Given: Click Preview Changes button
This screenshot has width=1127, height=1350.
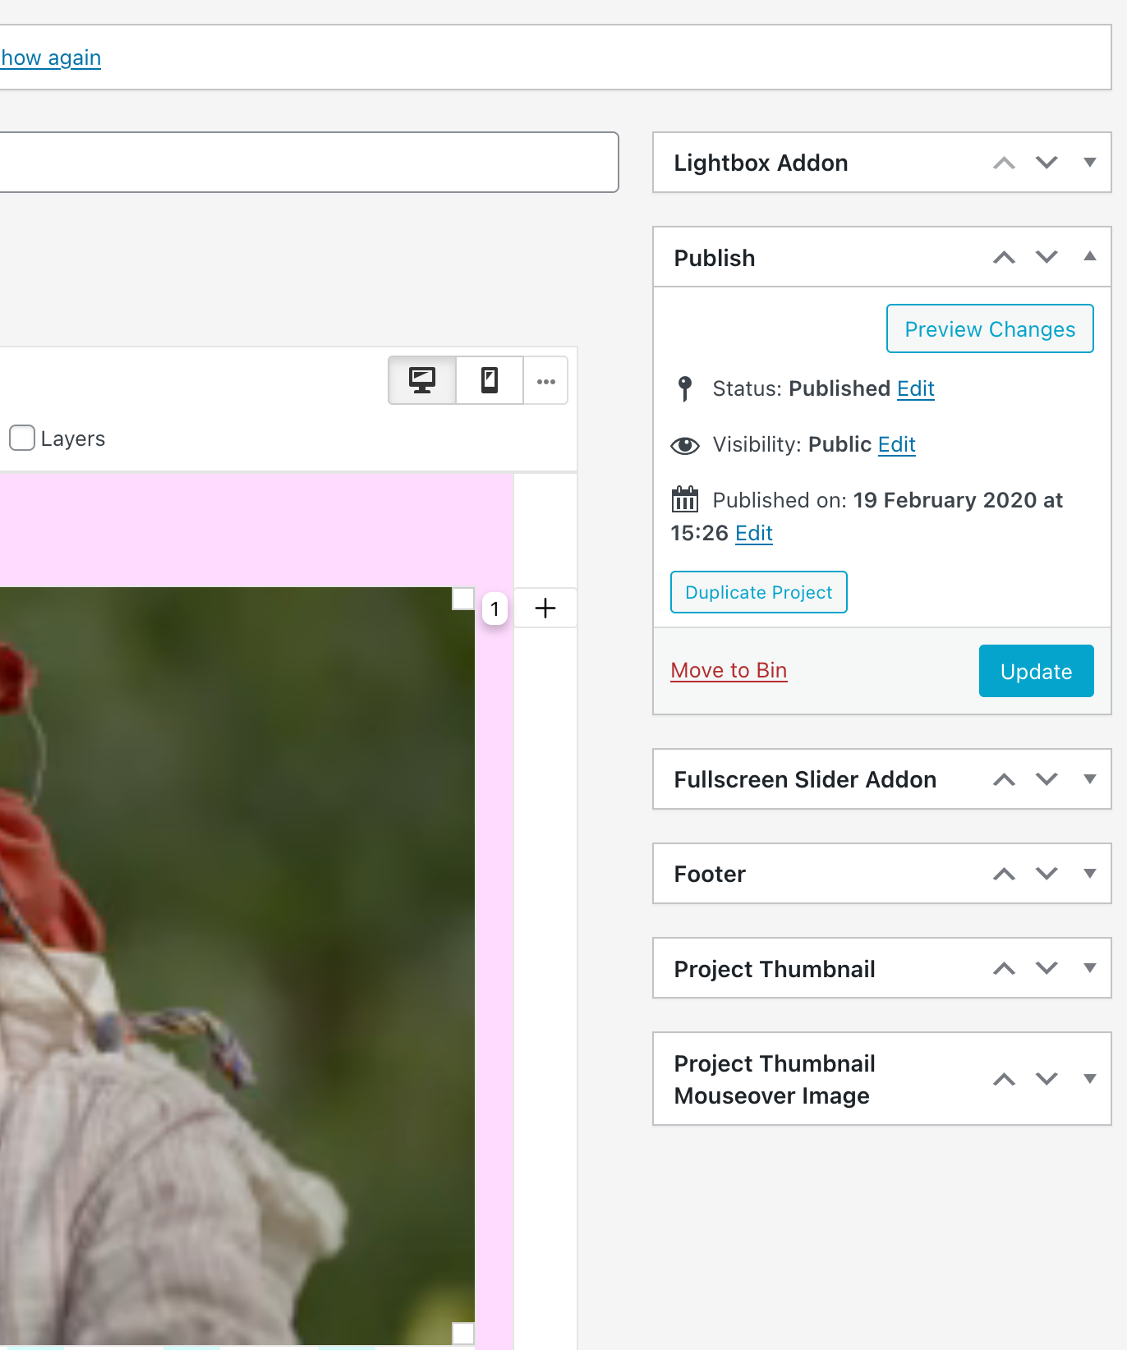Looking at the screenshot, I should point(990,328).
